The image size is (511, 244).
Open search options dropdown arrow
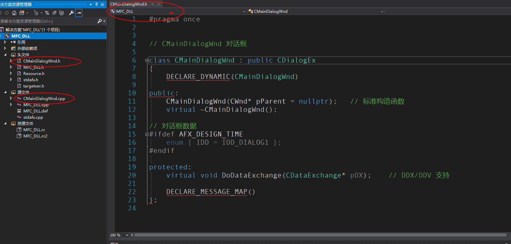(104, 21)
